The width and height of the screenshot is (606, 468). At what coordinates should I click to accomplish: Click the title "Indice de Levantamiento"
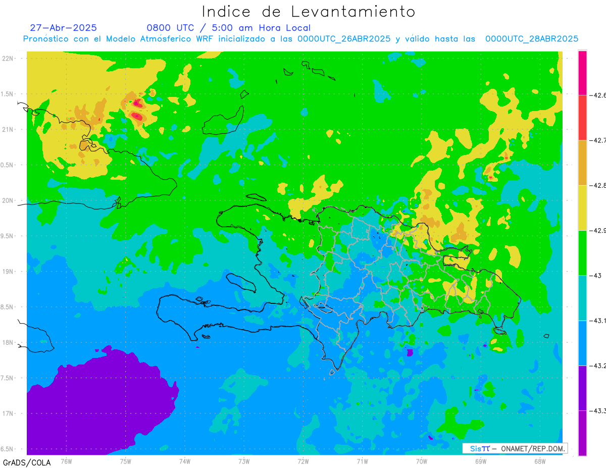click(309, 12)
